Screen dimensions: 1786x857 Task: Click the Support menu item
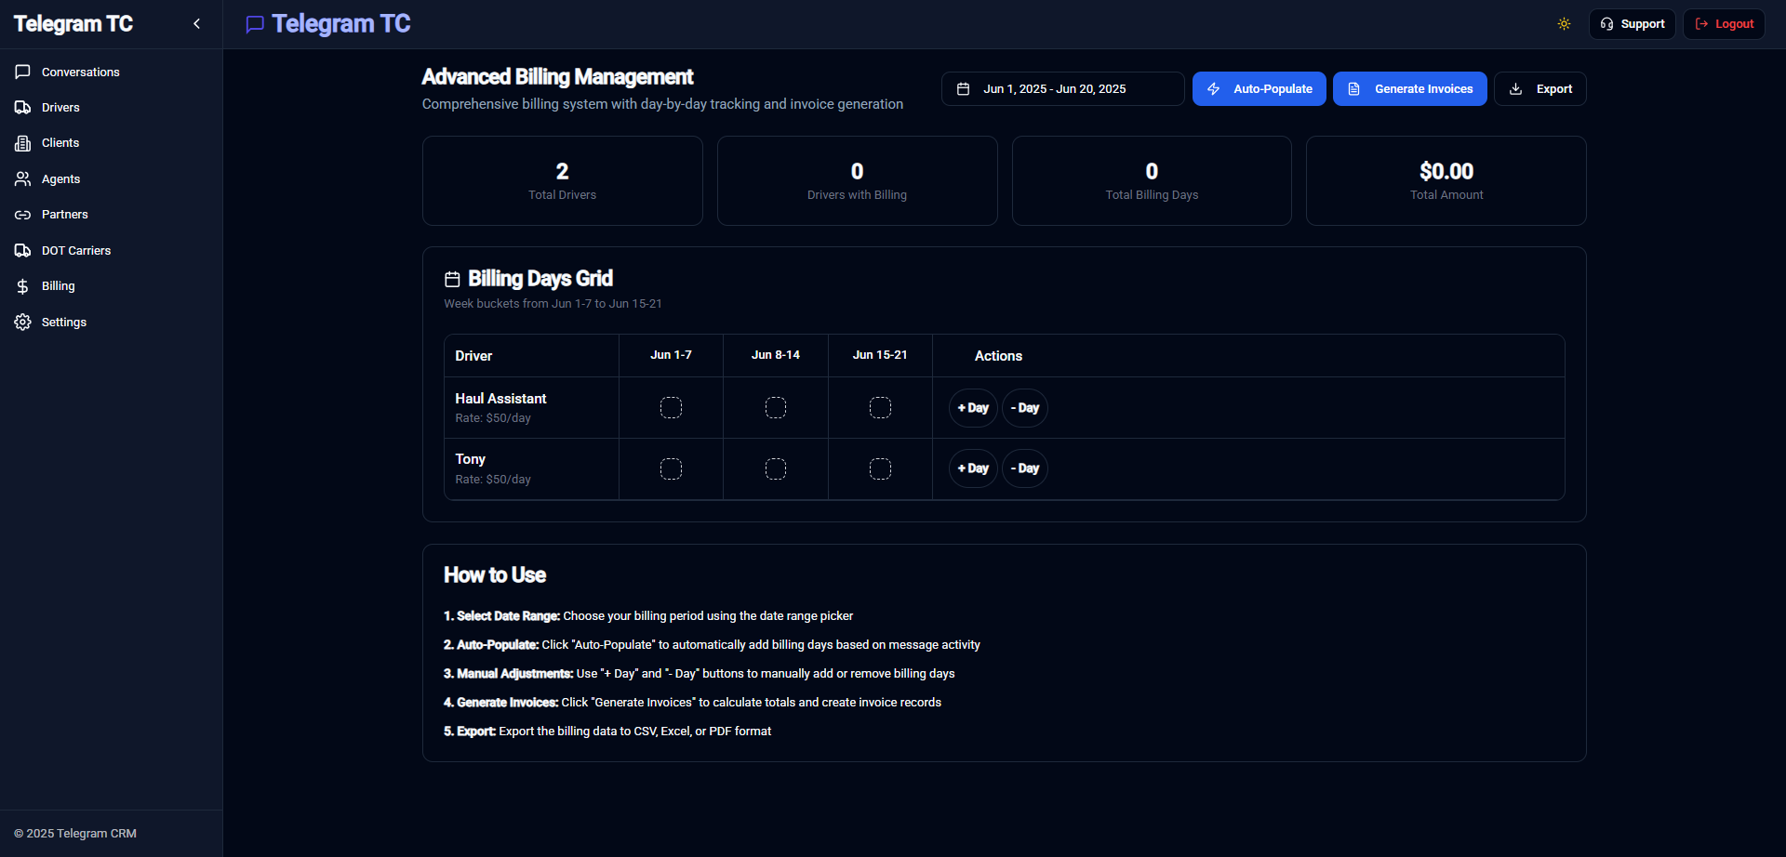coord(1633,23)
